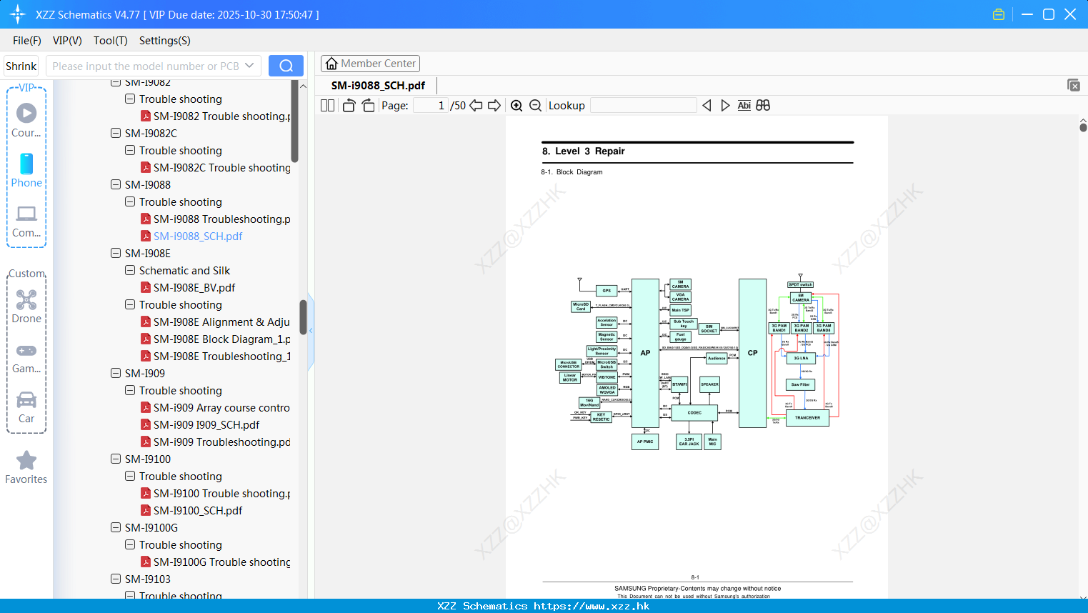The height and width of the screenshot is (613, 1088).
Task: Click the Lookup text field
Action: tap(643, 106)
